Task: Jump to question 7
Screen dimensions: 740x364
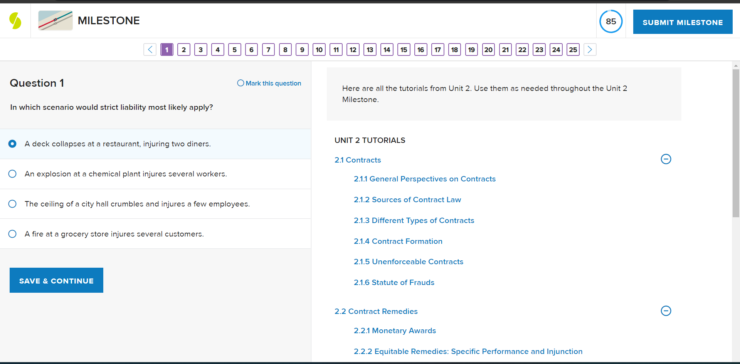Action: point(269,50)
